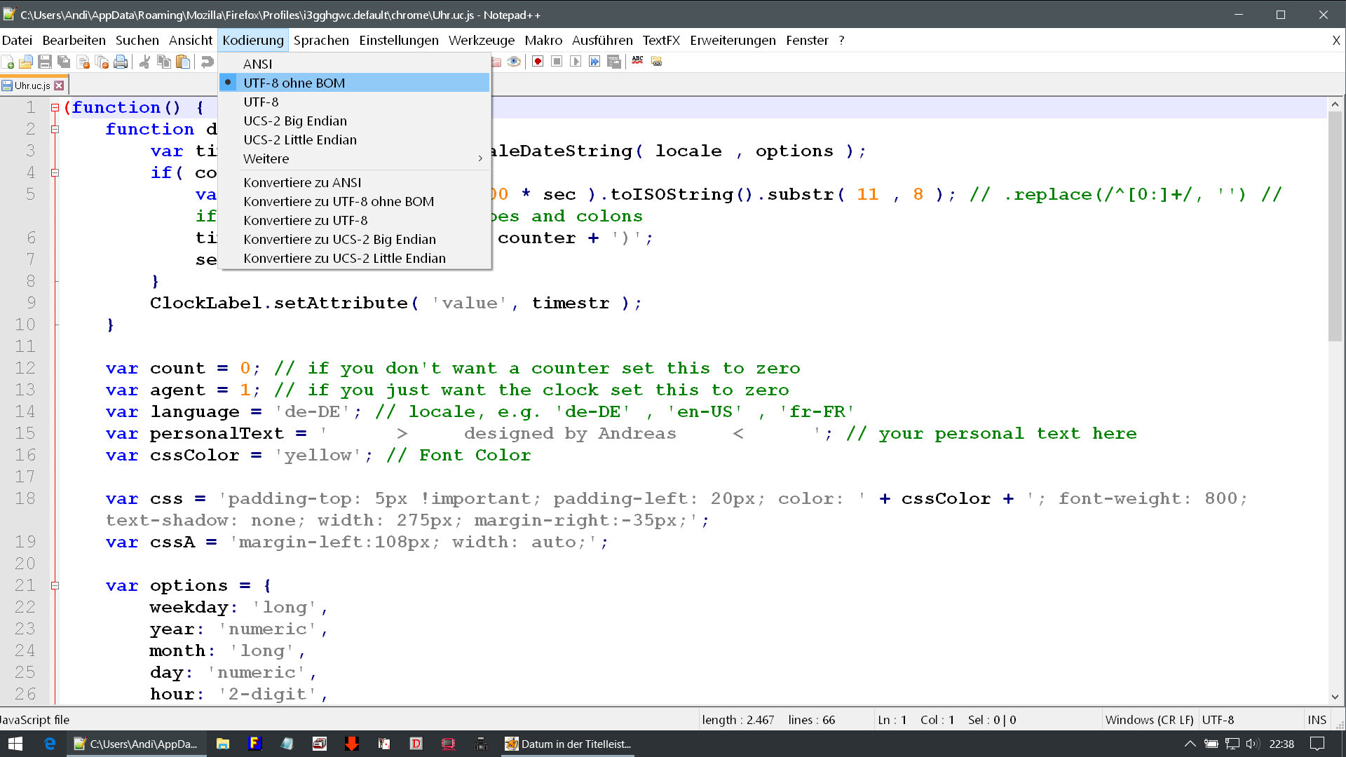Close the Uhr.uc.js tab
The height and width of the screenshot is (757, 1346).
60,86
